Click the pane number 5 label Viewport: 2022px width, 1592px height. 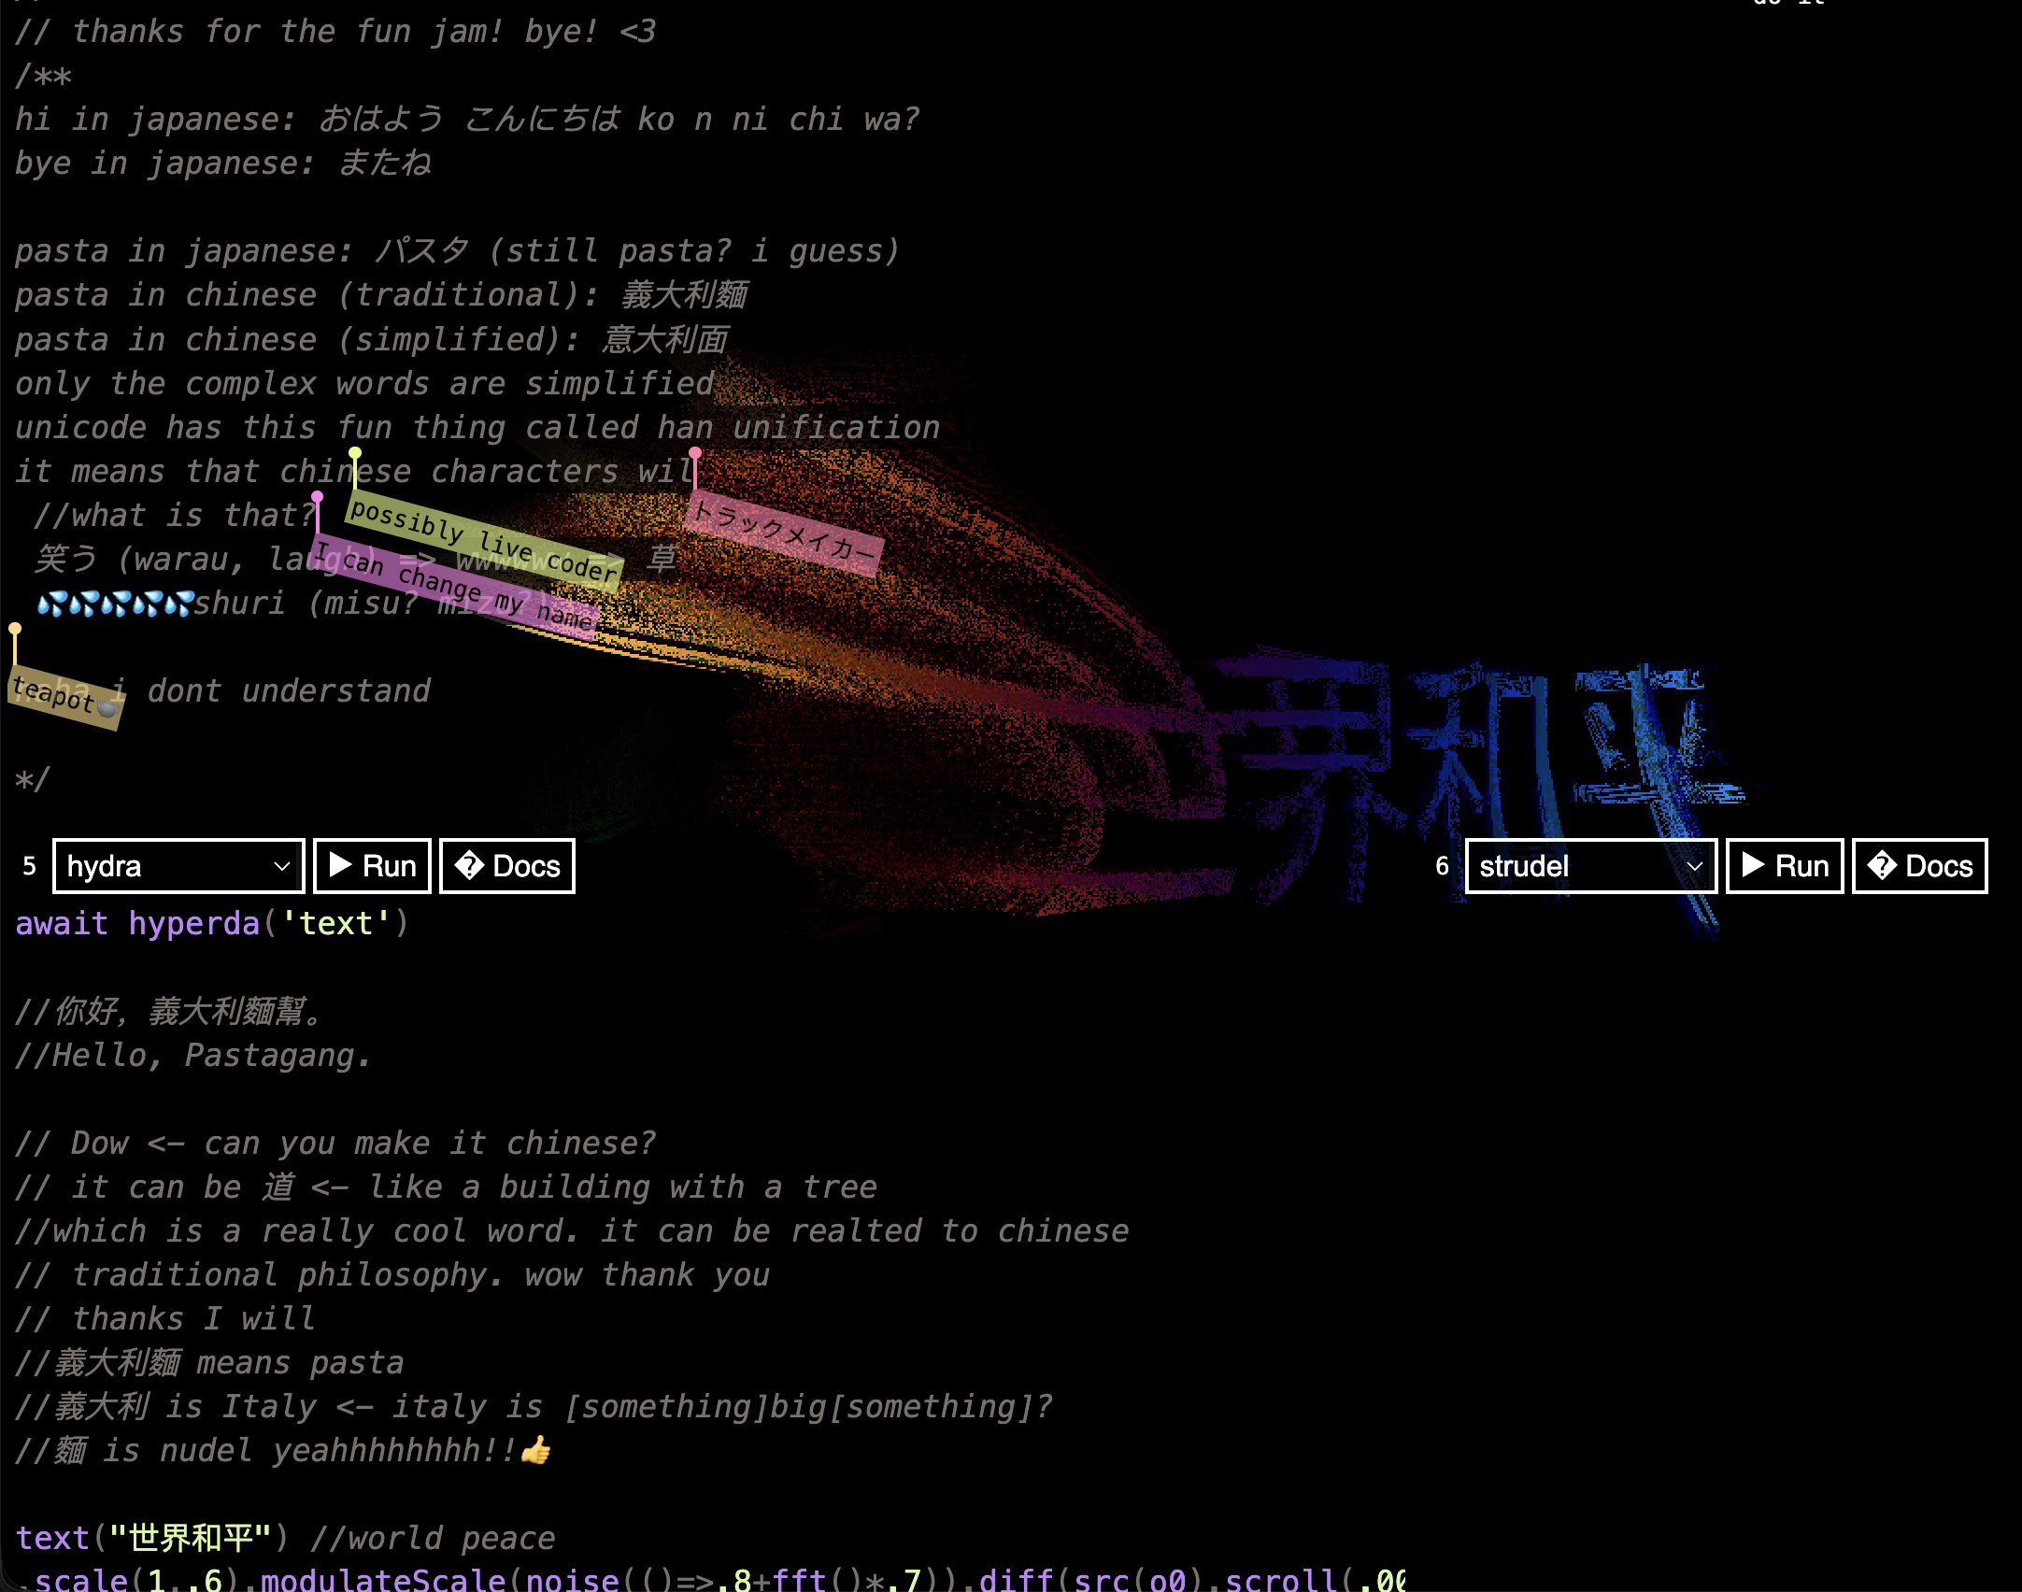(x=29, y=866)
